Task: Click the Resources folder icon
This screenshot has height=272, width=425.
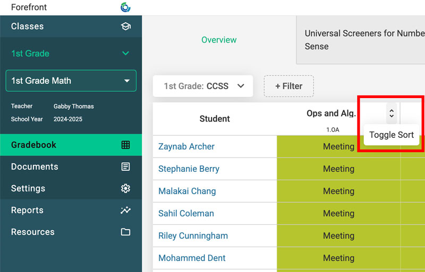Action: (x=125, y=232)
